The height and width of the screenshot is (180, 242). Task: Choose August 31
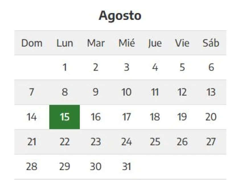point(126,166)
